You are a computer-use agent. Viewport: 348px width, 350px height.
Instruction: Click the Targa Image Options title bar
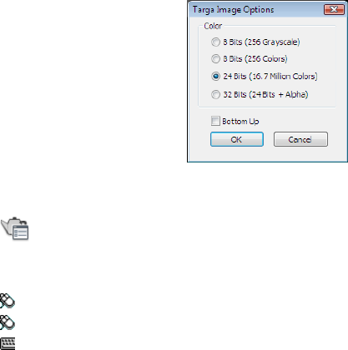[x=257, y=10]
